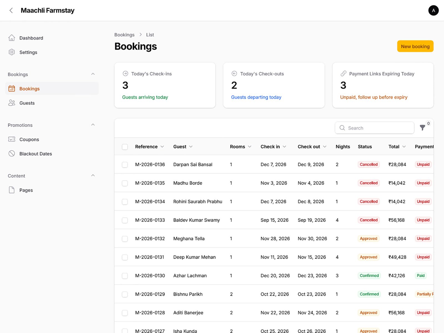Click the Unpaid badge for Deep Kumar Mehan

(423, 257)
